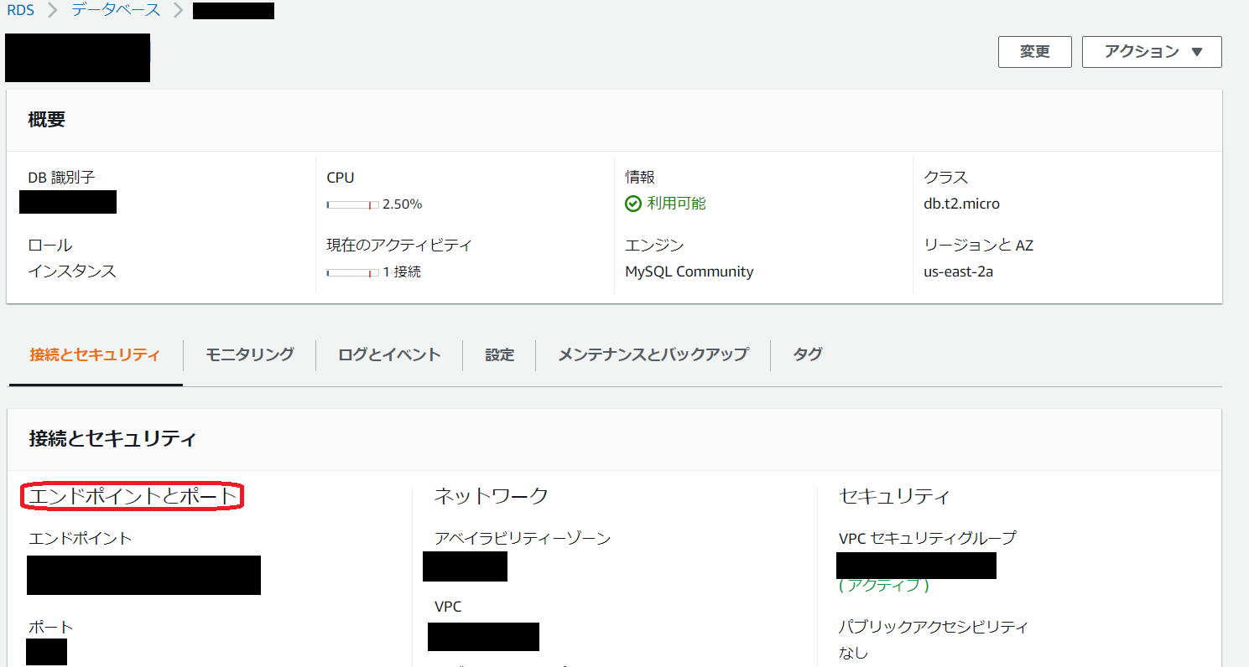1249x667 pixels.
Task: Open the データベース breadcrumb link
Action: click(116, 11)
